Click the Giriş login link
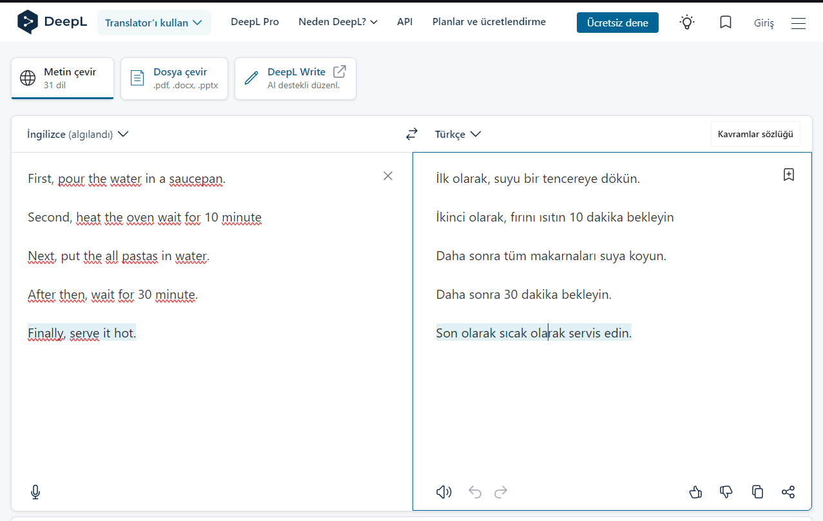Image resolution: width=823 pixels, height=521 pixels. 764,23
